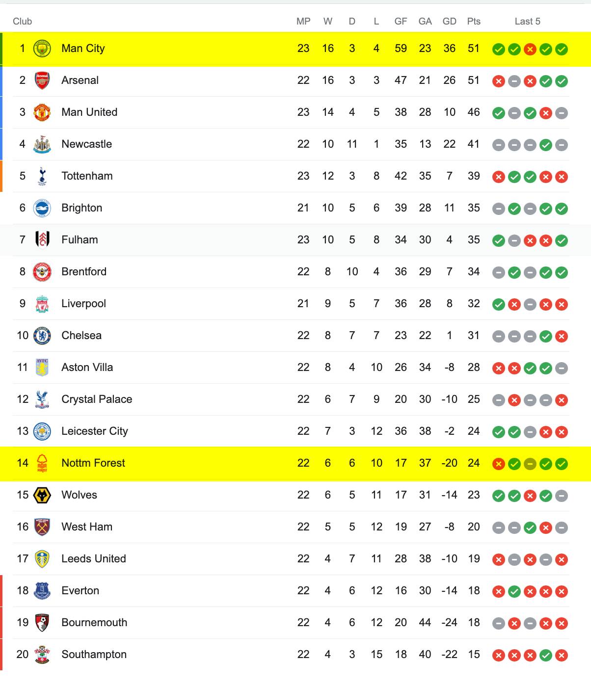Click the Wolves club crest
591x687 pixels.
(42, 495)
